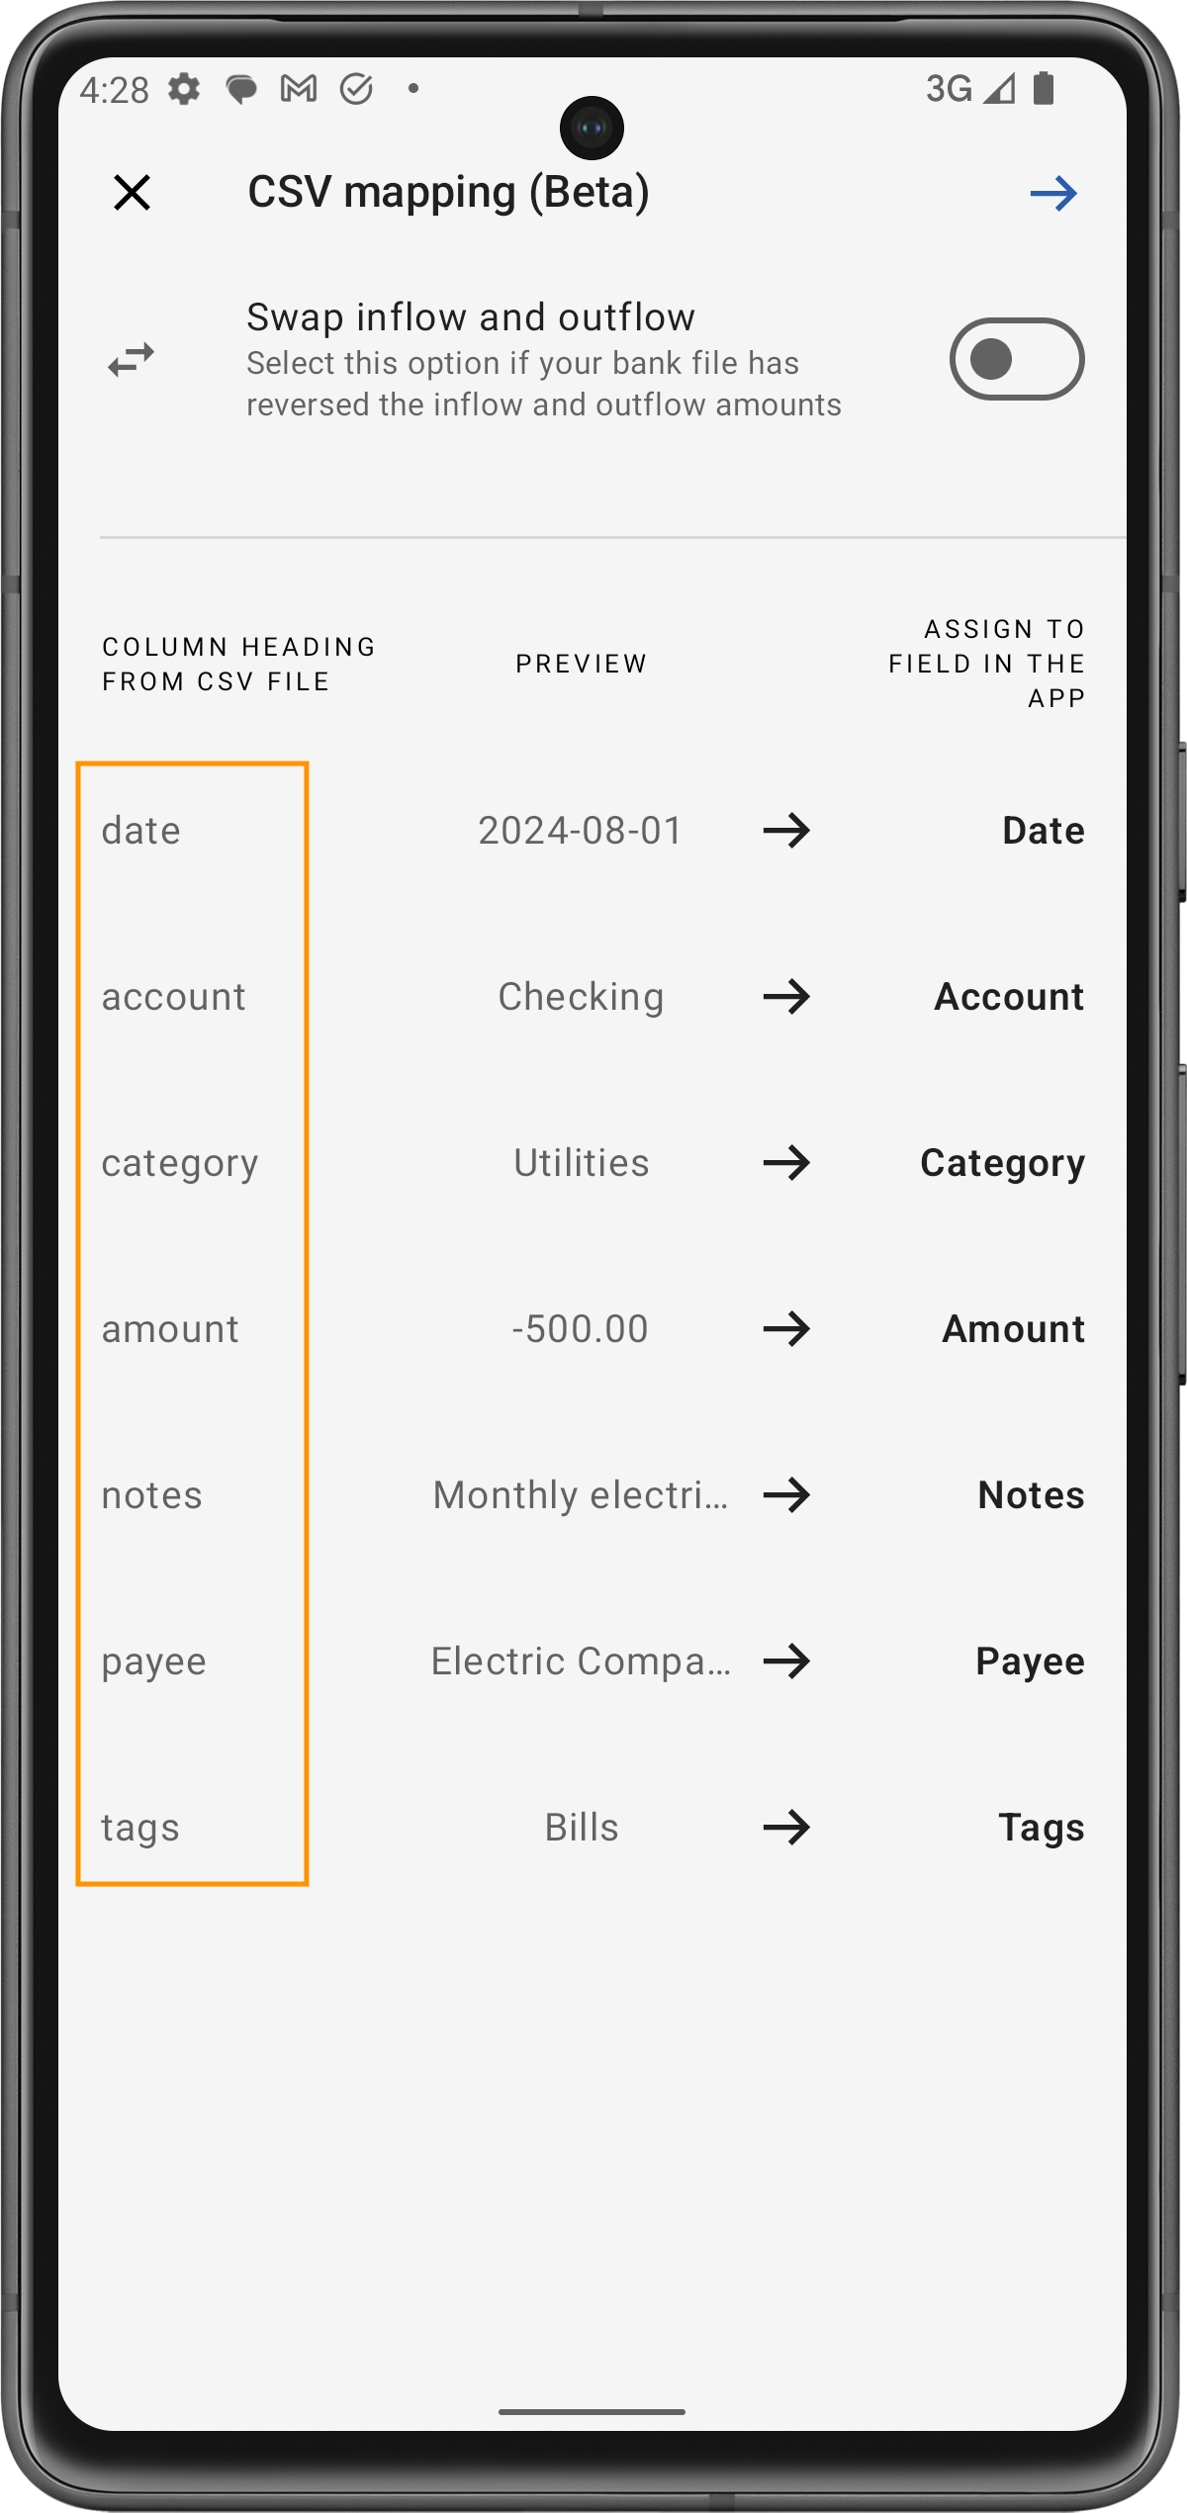This screenshot has height=2513, width=1187.
Task: Open the Tags field assignment
Action: pyautogui.click(x=1041, y=1828)
